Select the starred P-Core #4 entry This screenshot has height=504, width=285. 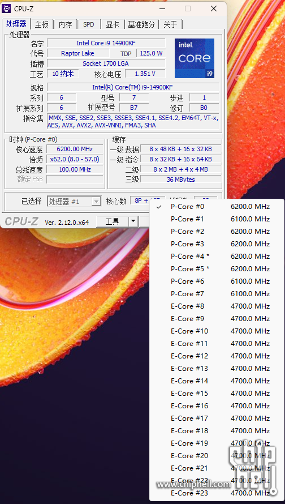[217, 257]
